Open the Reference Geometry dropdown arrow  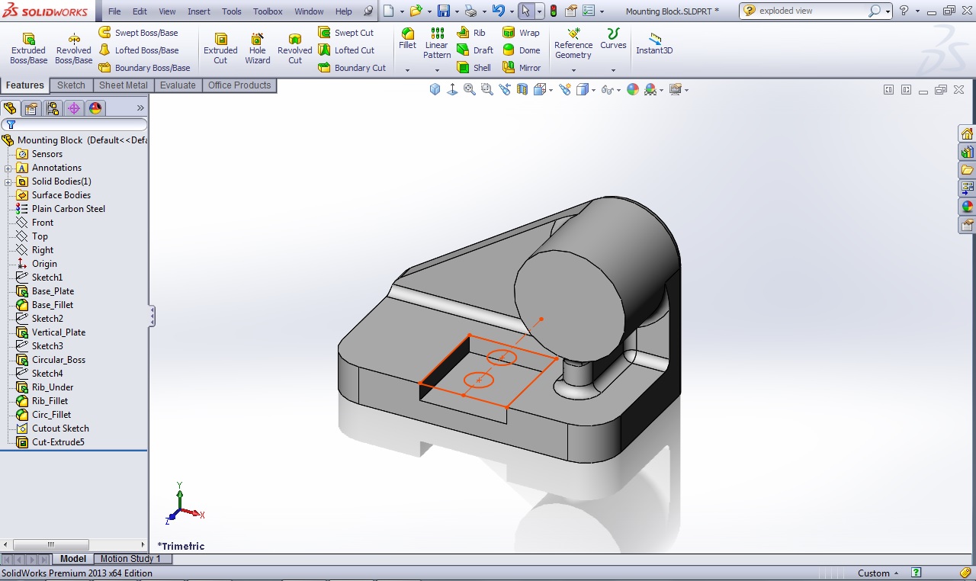click(x=573, y=70)
